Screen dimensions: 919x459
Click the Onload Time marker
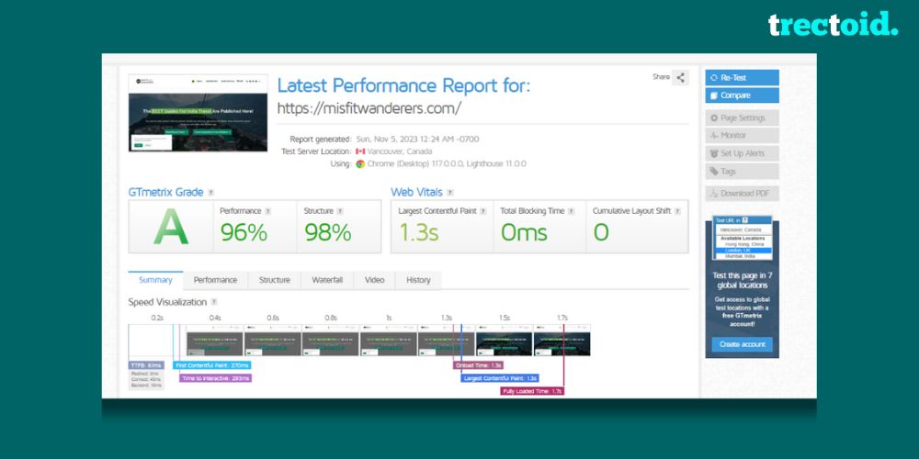click(478, 365)
